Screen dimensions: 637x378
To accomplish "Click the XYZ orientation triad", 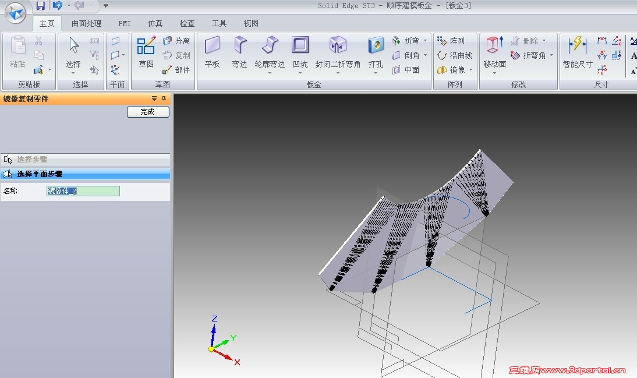I will [x=224, y=341].
